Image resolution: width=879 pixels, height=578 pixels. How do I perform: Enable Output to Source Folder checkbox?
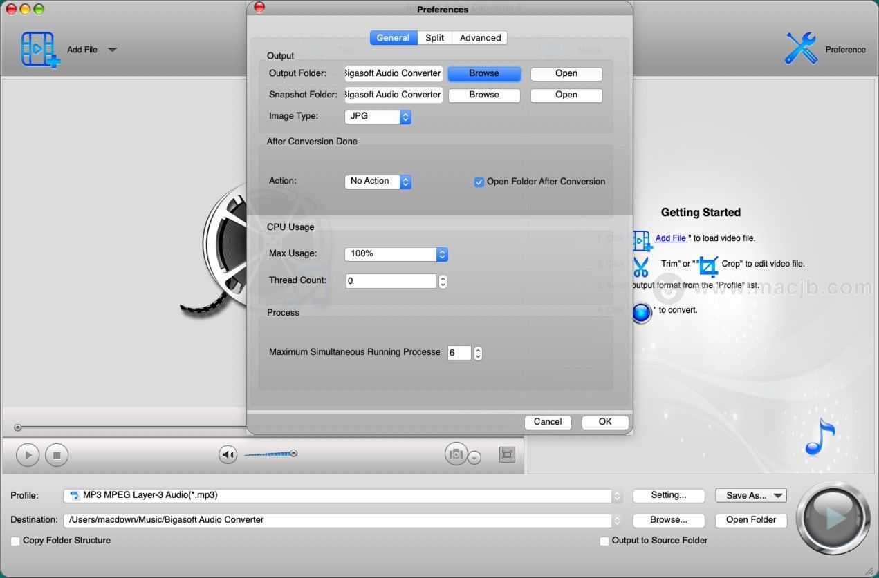tap(604, 541)
